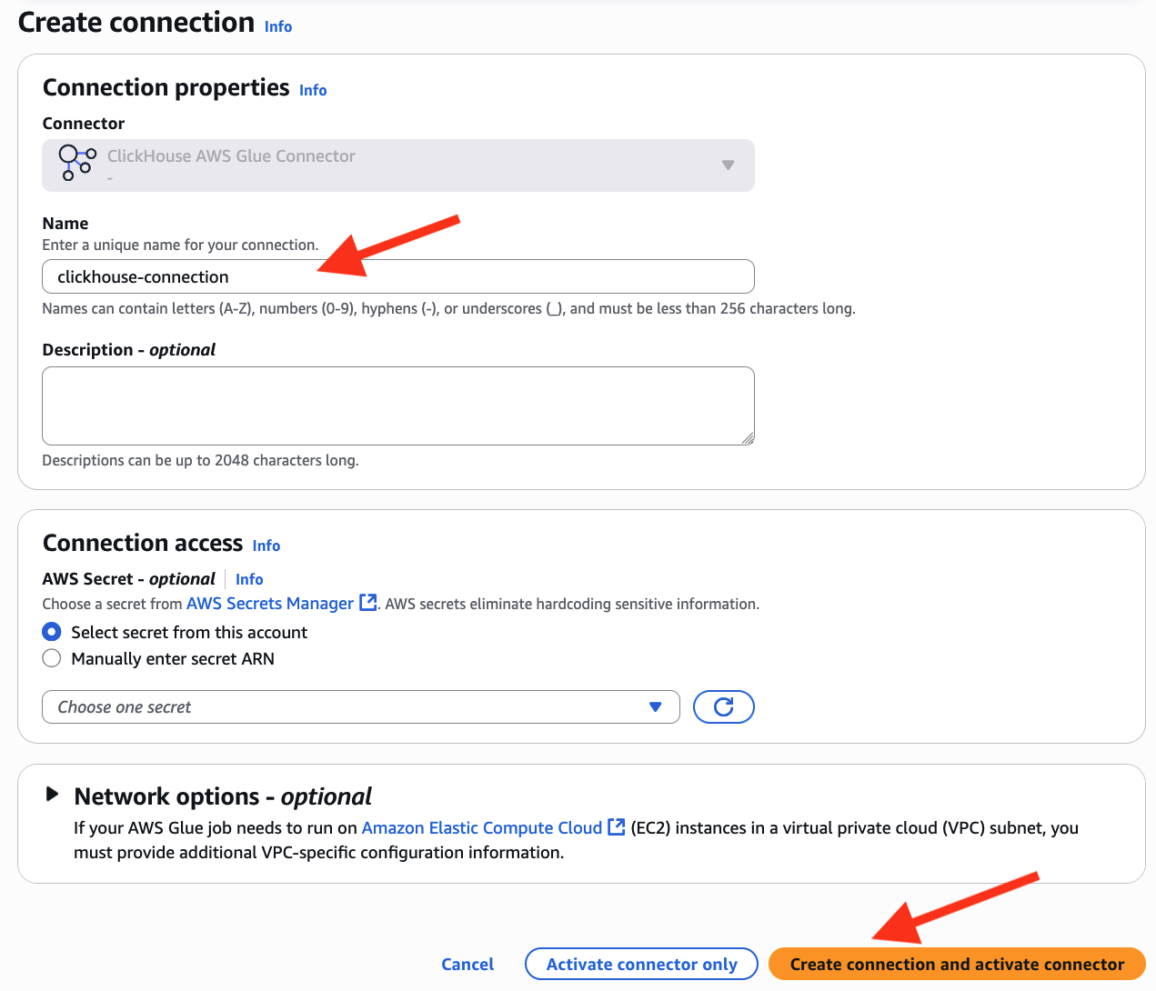Screen dimensions: 1156x991
Task: Open Info link beside Connection properties
Action: coord(313,91)
